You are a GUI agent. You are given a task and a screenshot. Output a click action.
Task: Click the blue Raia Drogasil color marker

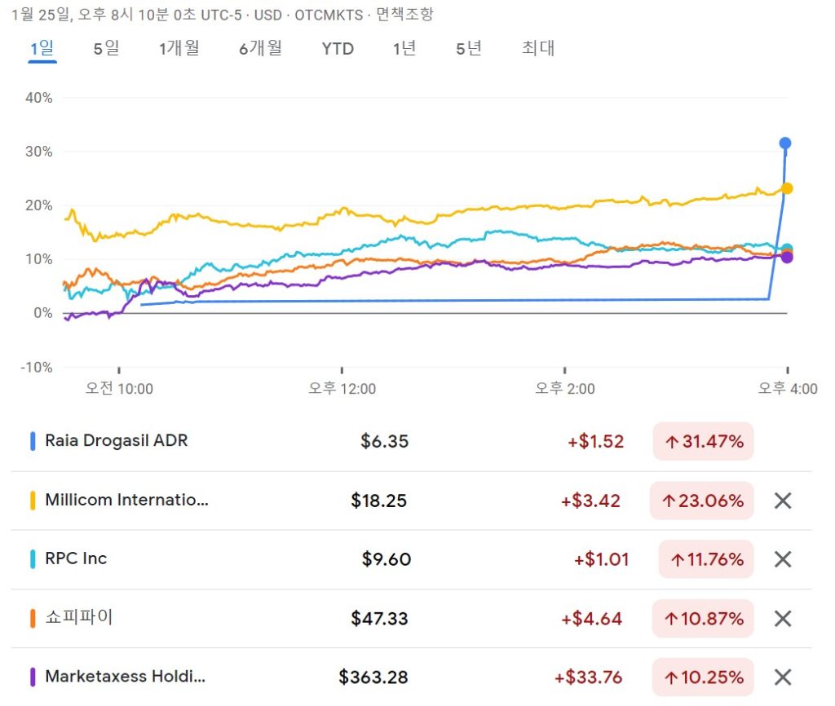coord(33,441)
